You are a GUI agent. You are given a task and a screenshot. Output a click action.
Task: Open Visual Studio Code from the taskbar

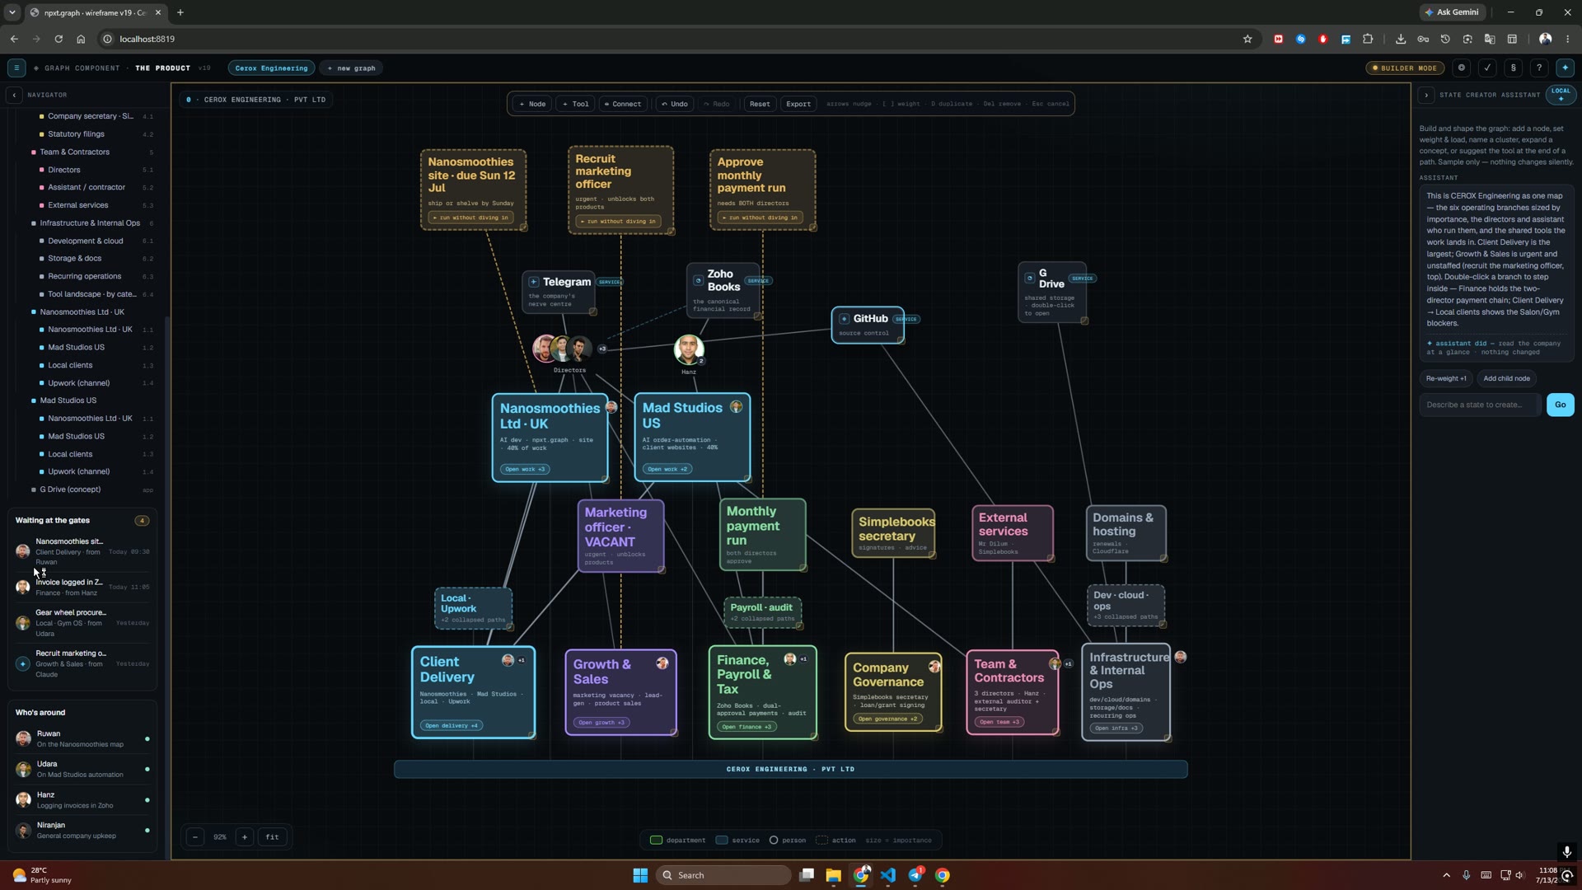888,875
